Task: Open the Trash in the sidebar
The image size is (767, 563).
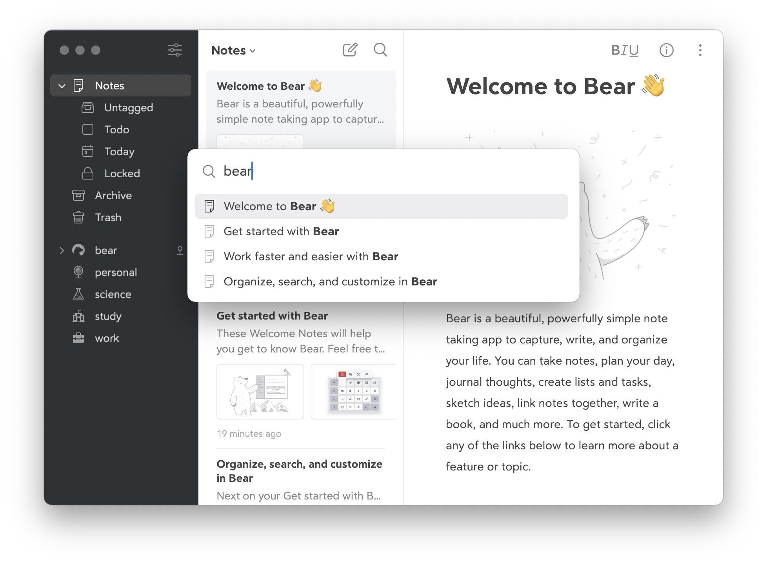Action: 108,217
